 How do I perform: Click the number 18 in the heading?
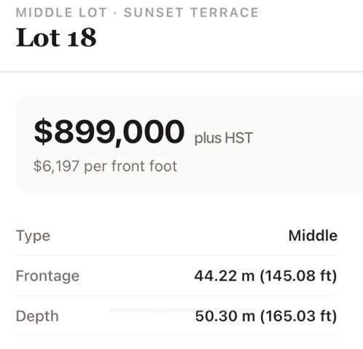coord(82,38)
